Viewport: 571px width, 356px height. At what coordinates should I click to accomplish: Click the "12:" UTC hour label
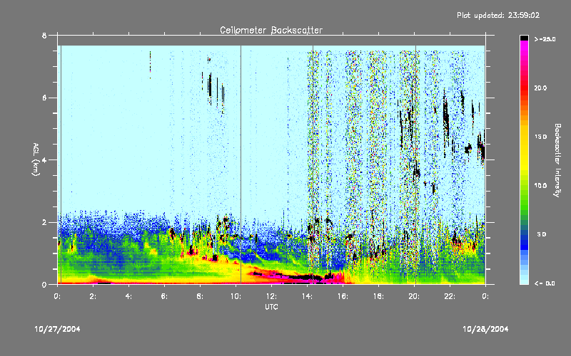point(271,296)
